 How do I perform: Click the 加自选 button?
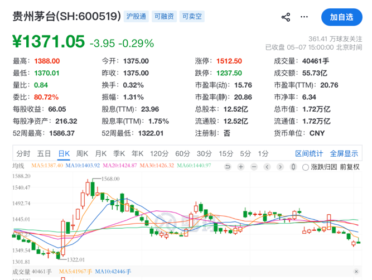[342, 17]
